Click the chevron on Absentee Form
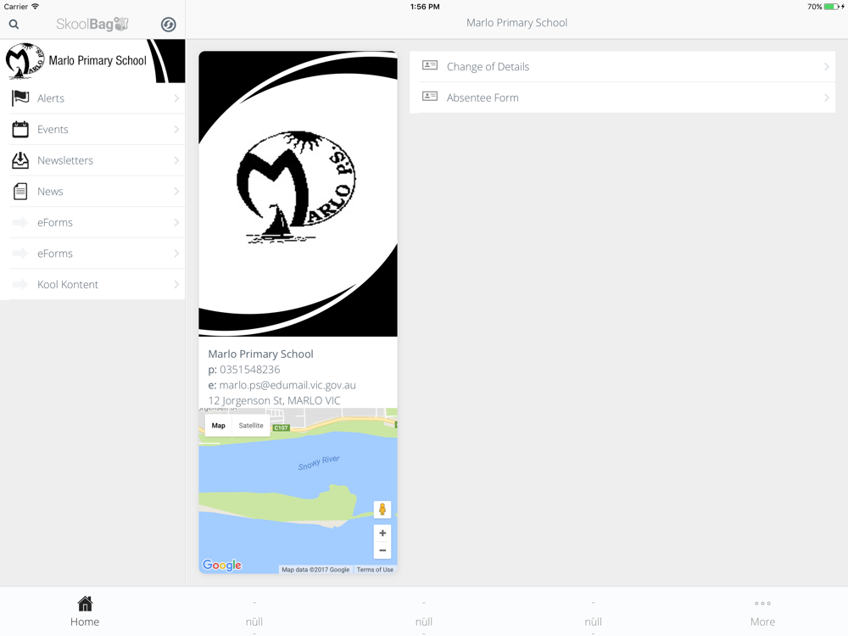 point(826,98)
